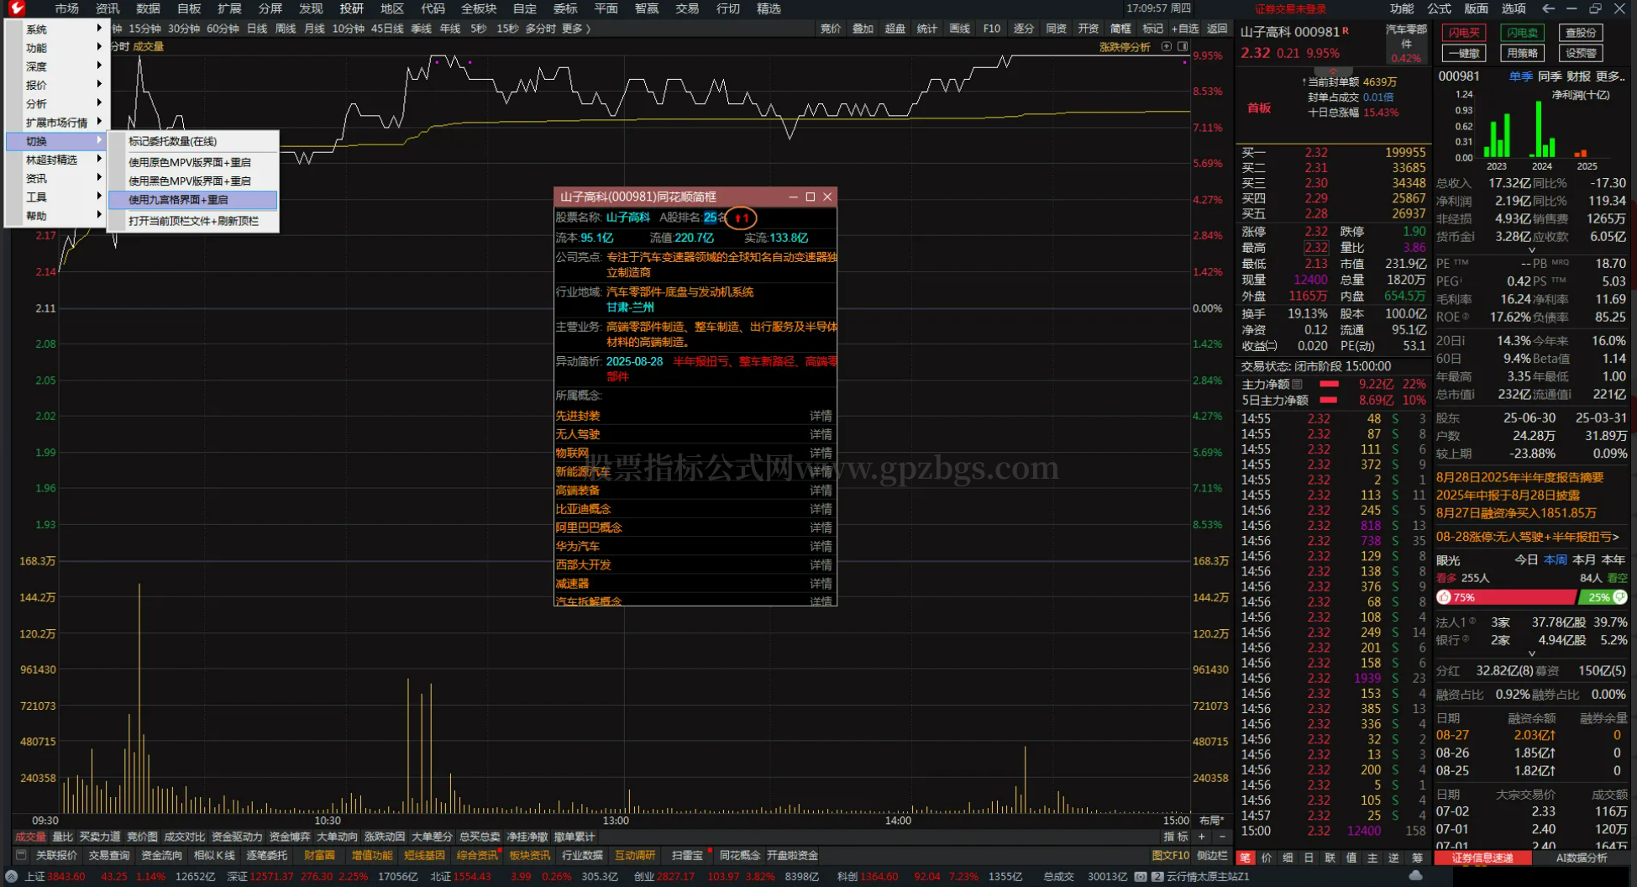1637x887 pixels.
Task: Click the back arrow in title bar
Action: click(x=1548, y=8)
